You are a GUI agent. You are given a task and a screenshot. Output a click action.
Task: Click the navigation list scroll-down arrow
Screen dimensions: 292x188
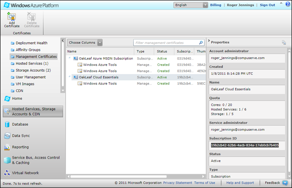tap(63, 90)
